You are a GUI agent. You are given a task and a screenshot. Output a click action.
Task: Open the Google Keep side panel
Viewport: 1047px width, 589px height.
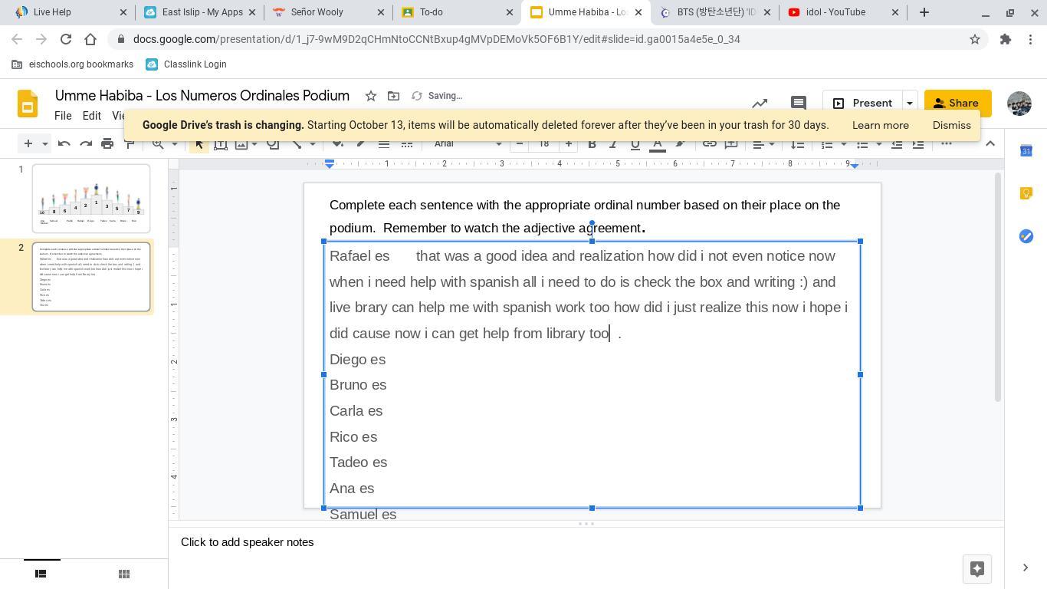pyautogui.click(x=1026, y=193)
